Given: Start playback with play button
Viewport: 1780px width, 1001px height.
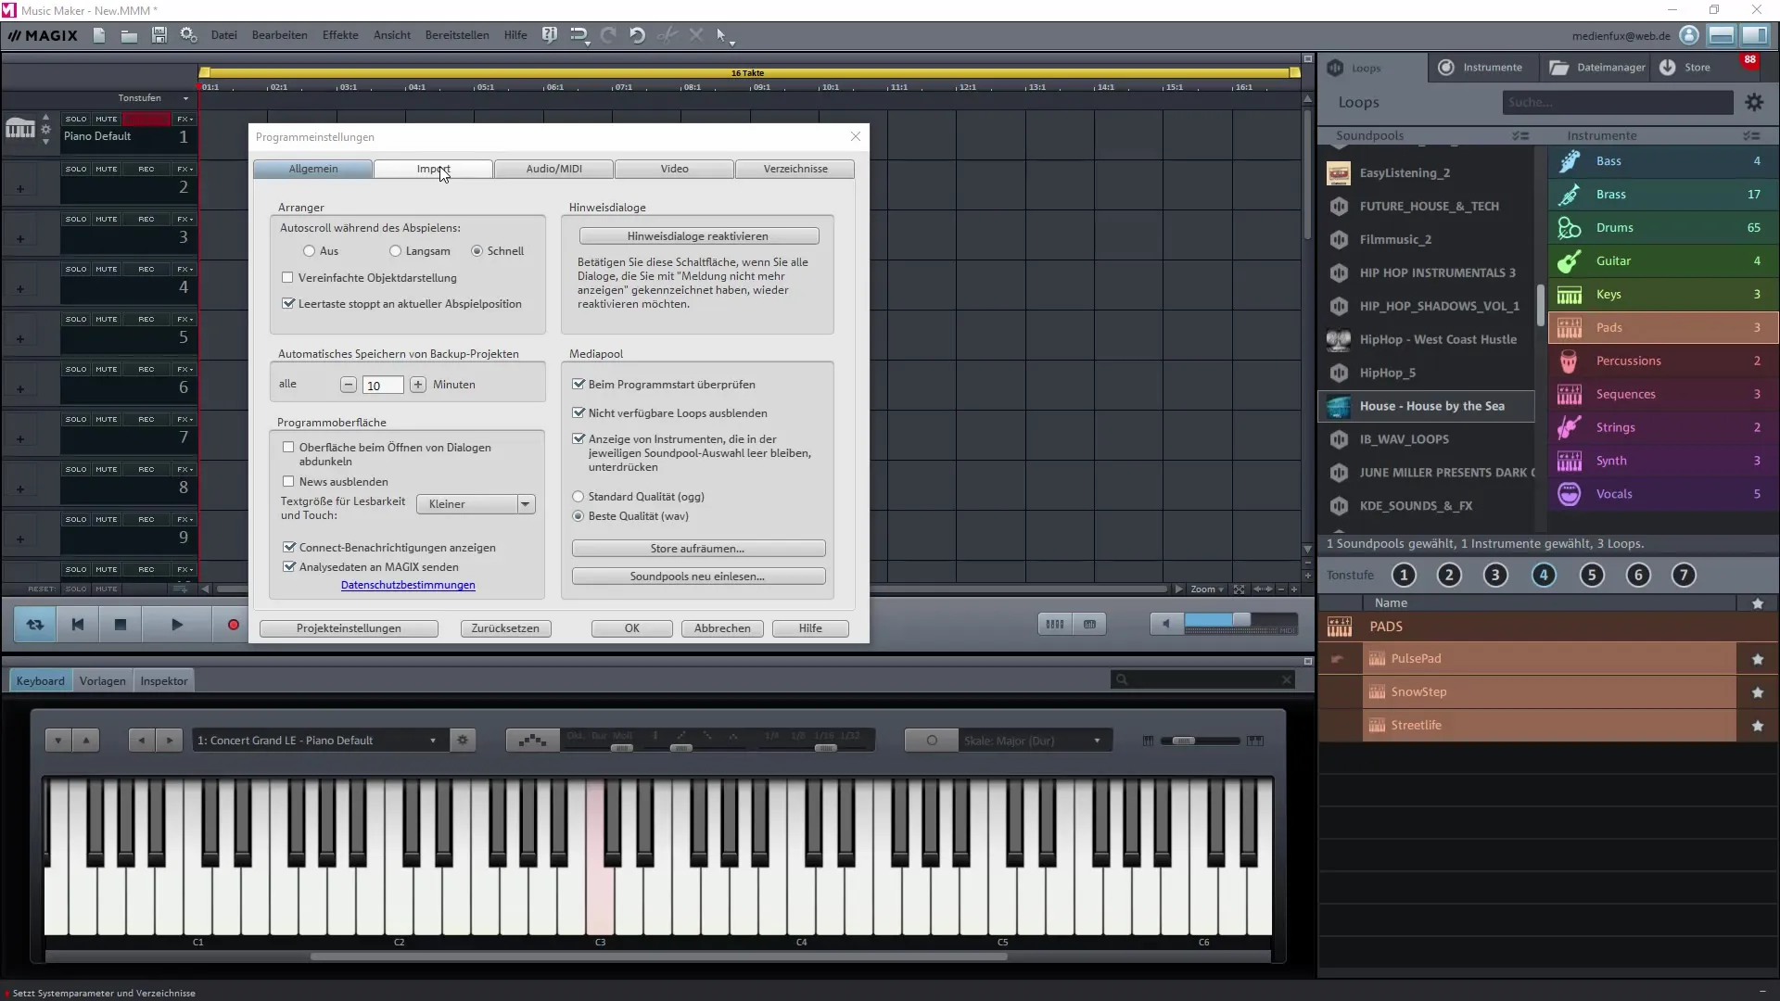Looking at the screenshot, I should (177, 625).
